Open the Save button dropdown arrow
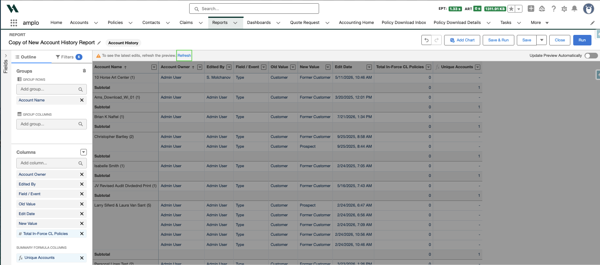600x265 pixels. pos(542,40)
